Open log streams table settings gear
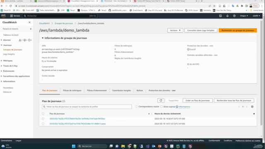This screenshot has width=265, height=149. (252, 107)
